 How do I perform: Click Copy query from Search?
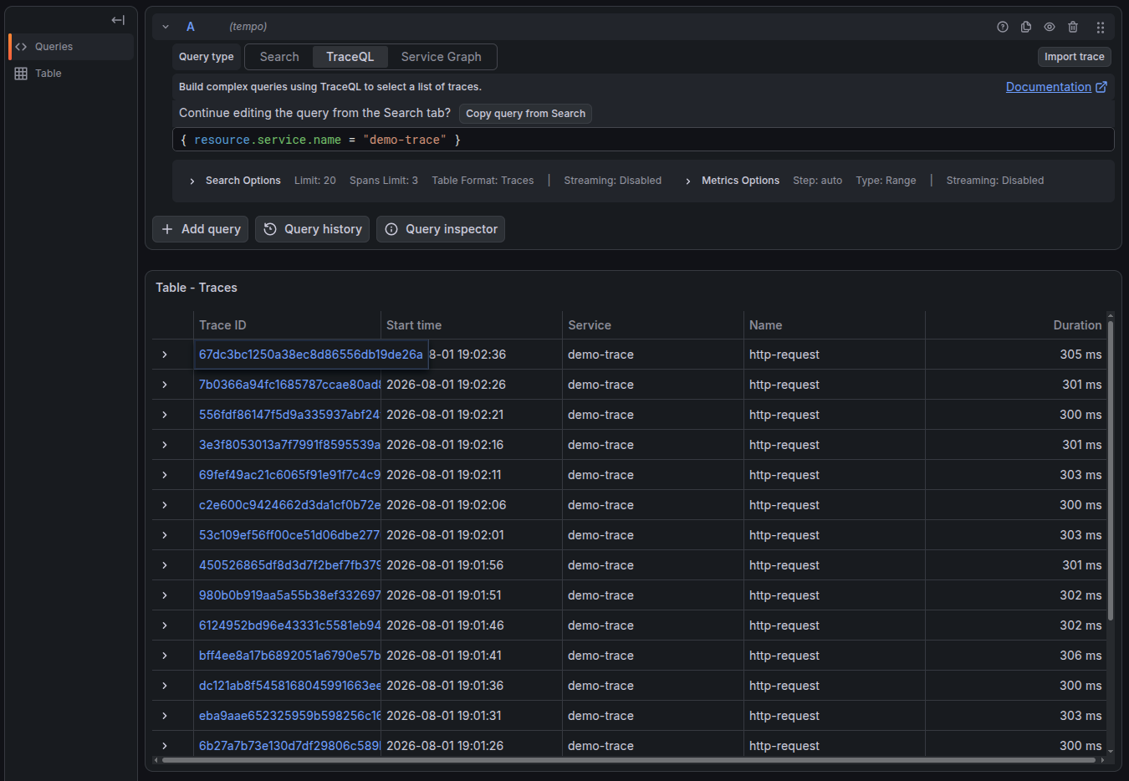point(525,114)
